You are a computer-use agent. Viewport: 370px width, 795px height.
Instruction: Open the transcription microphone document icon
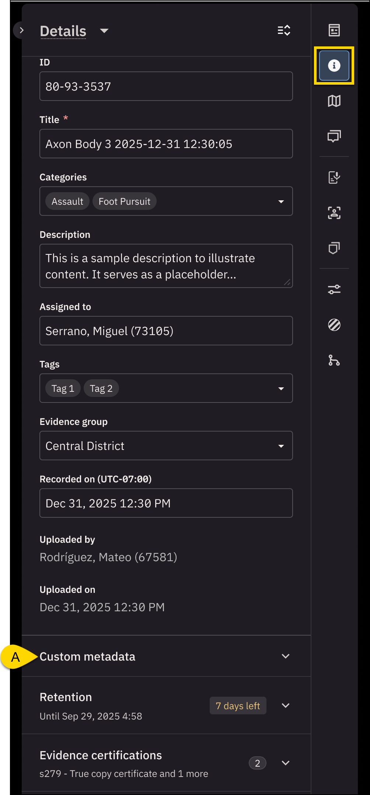click(334, 177)
